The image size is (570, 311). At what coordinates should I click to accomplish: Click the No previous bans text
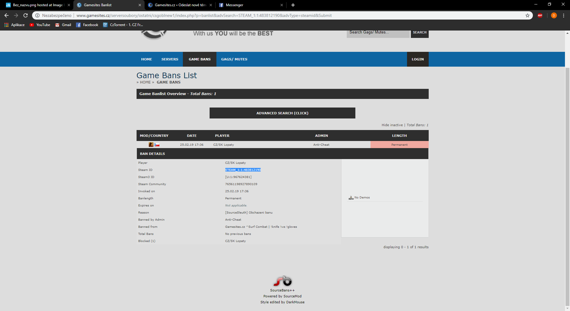238,234
